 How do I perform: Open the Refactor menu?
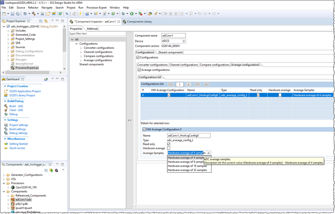click(x=33, y=7)
